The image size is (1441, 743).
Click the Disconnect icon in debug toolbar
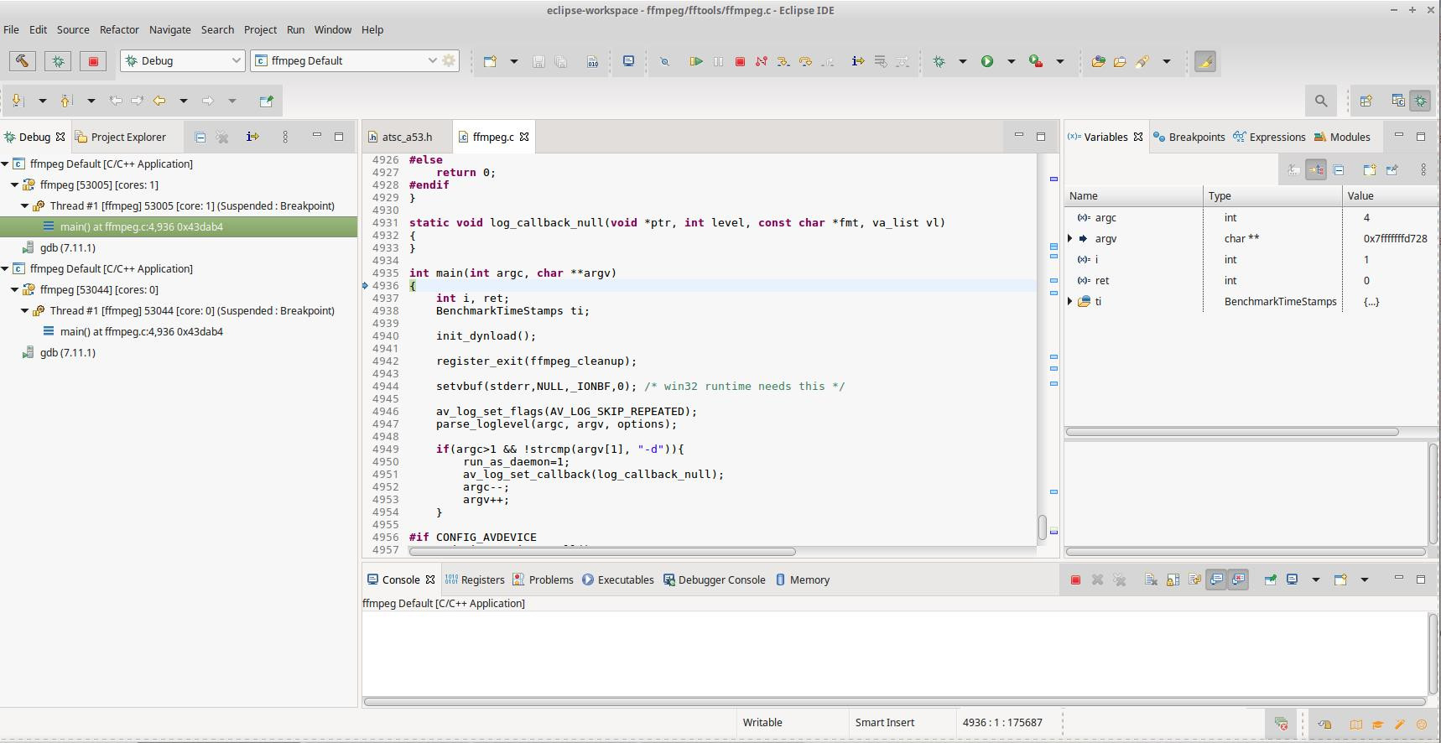pos(762,61)
